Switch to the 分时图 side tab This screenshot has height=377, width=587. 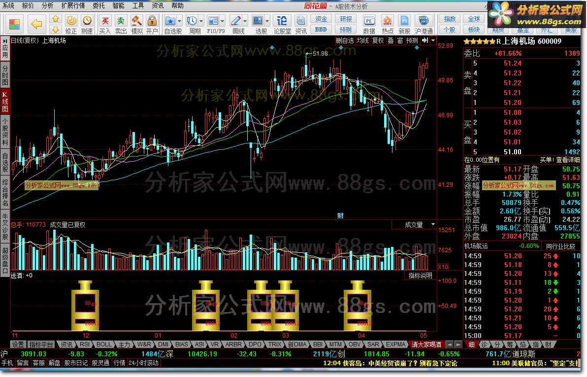click(5, 74)
